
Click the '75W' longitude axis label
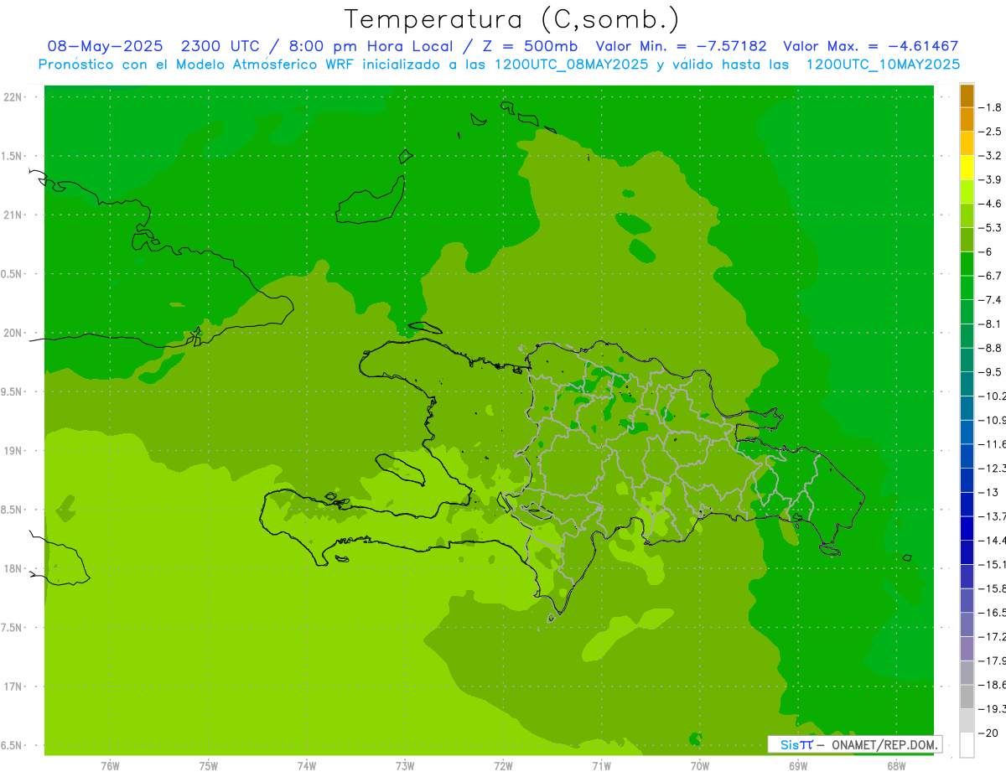coord(208,765)
